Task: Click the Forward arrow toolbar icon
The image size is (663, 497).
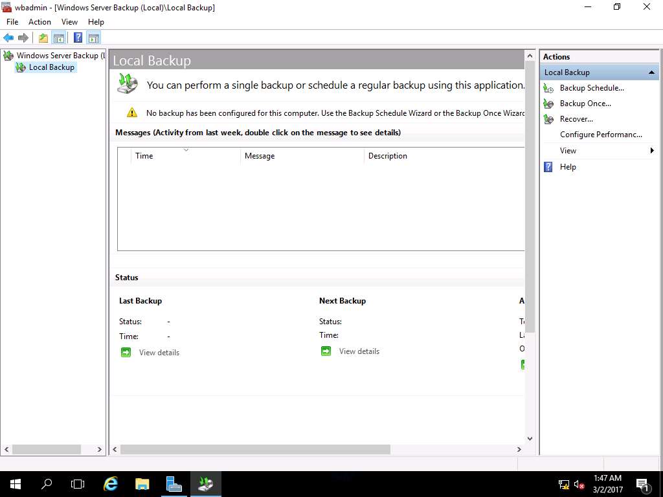Action: point(23,38)
